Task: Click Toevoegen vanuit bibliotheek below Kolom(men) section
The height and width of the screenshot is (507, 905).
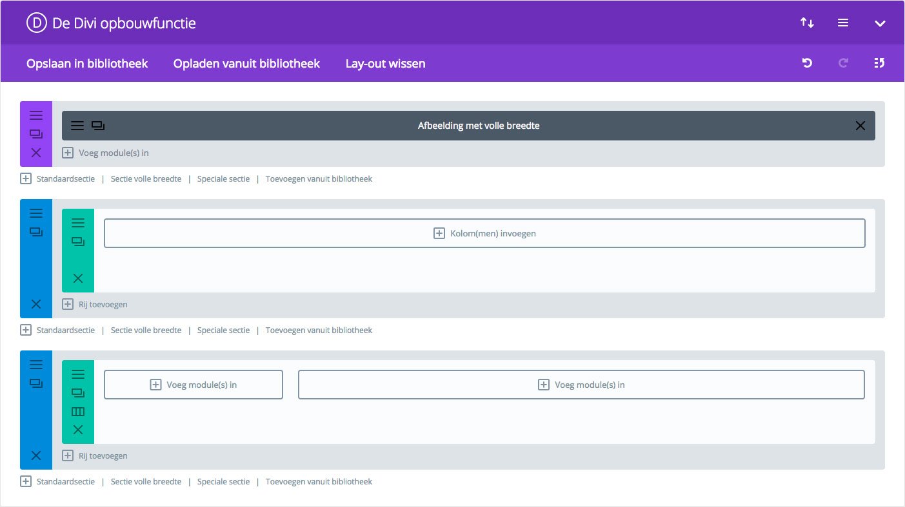Action: pos(319,330)
